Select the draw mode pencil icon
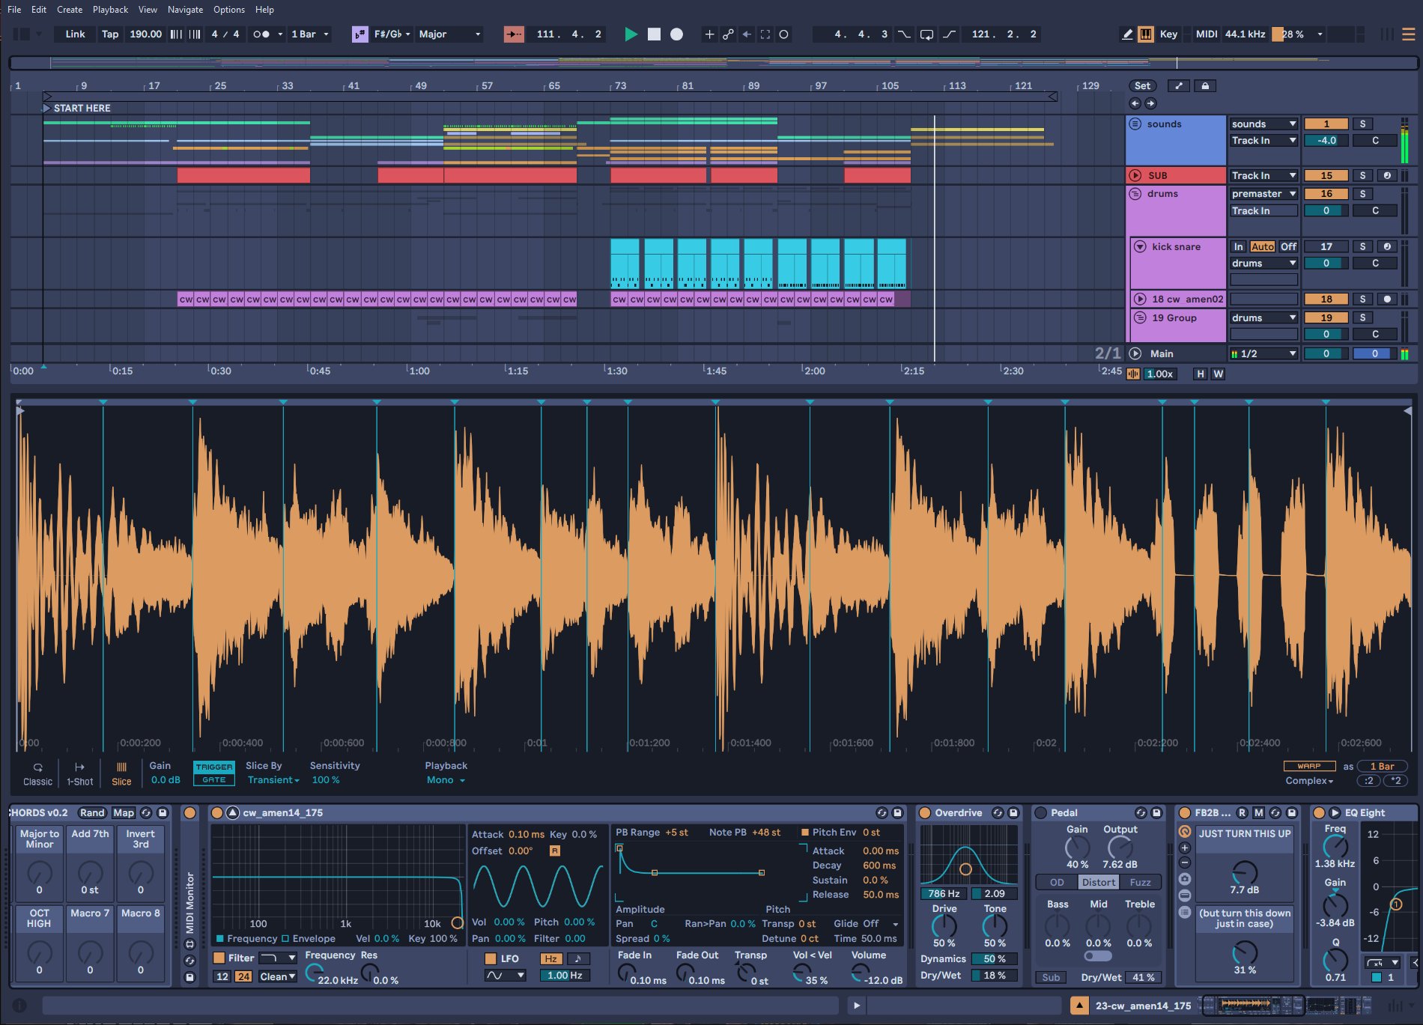The width and height of the screenshot is (1423, 1025). click(x=1127, y=34)
